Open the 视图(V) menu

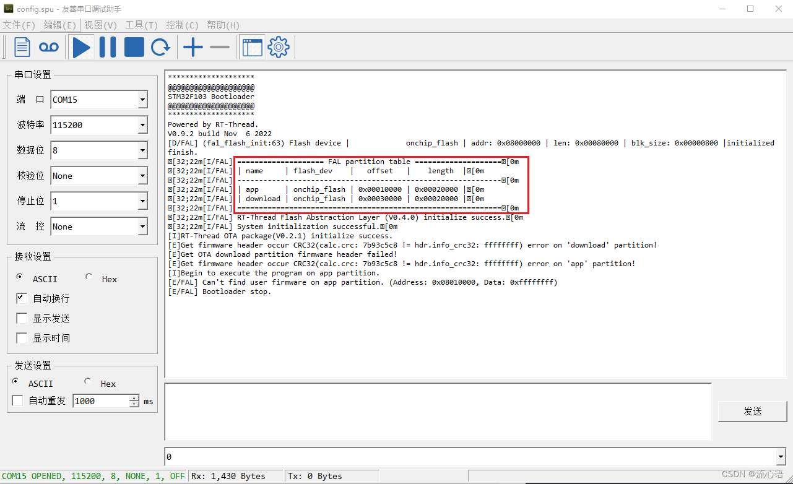pyautogui.click(x=100, y=25)
